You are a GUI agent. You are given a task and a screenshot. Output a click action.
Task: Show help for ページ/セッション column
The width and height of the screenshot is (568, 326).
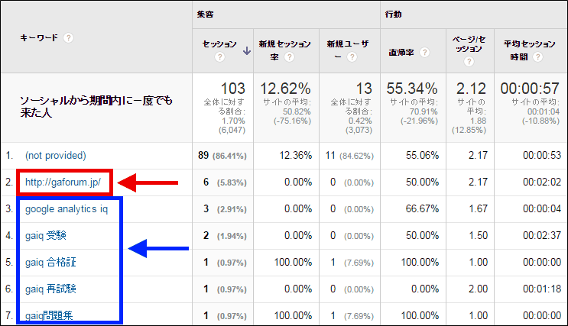[x=467, y=61]
